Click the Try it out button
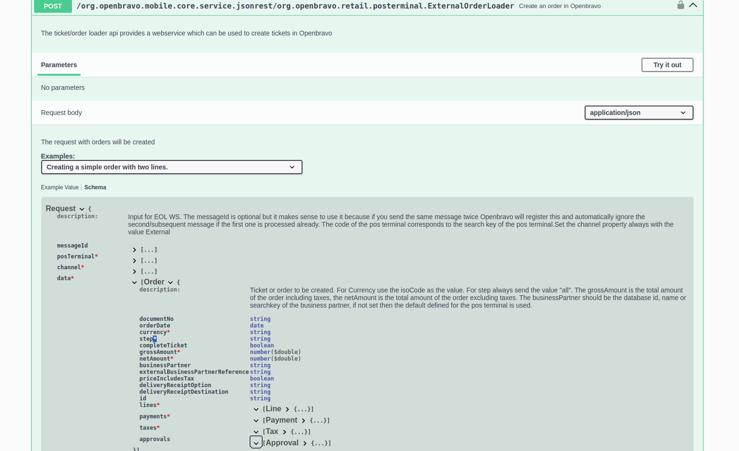This screenshot has width=739, height=451. click(x=667, y=65)
